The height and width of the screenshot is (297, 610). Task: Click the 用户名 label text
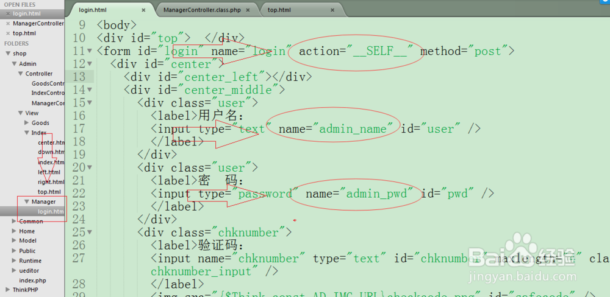click(x=221, y=116)
